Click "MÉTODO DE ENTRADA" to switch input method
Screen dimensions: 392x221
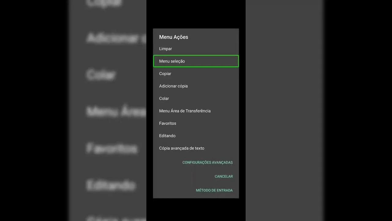pos(214,190)
